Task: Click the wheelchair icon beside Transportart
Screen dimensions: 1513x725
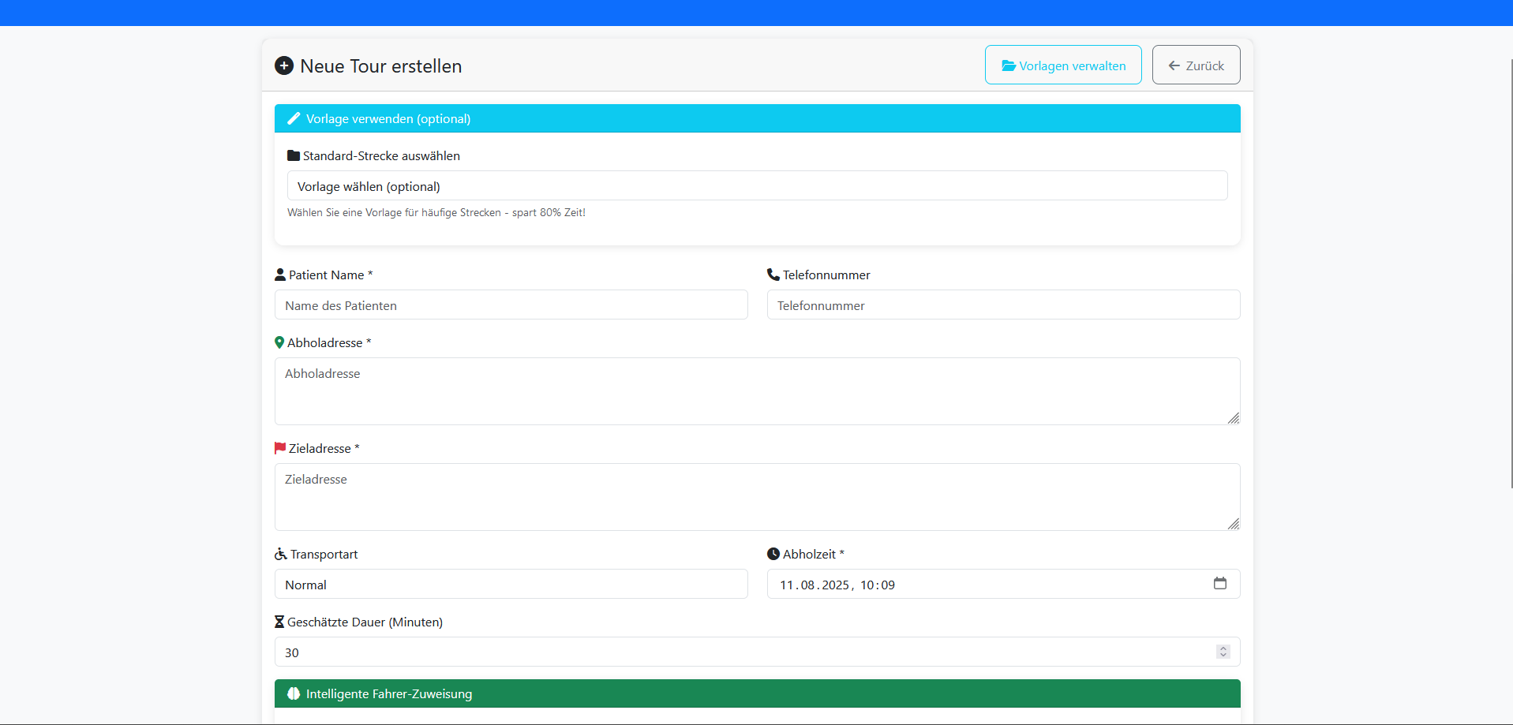Action: [279, 553]
